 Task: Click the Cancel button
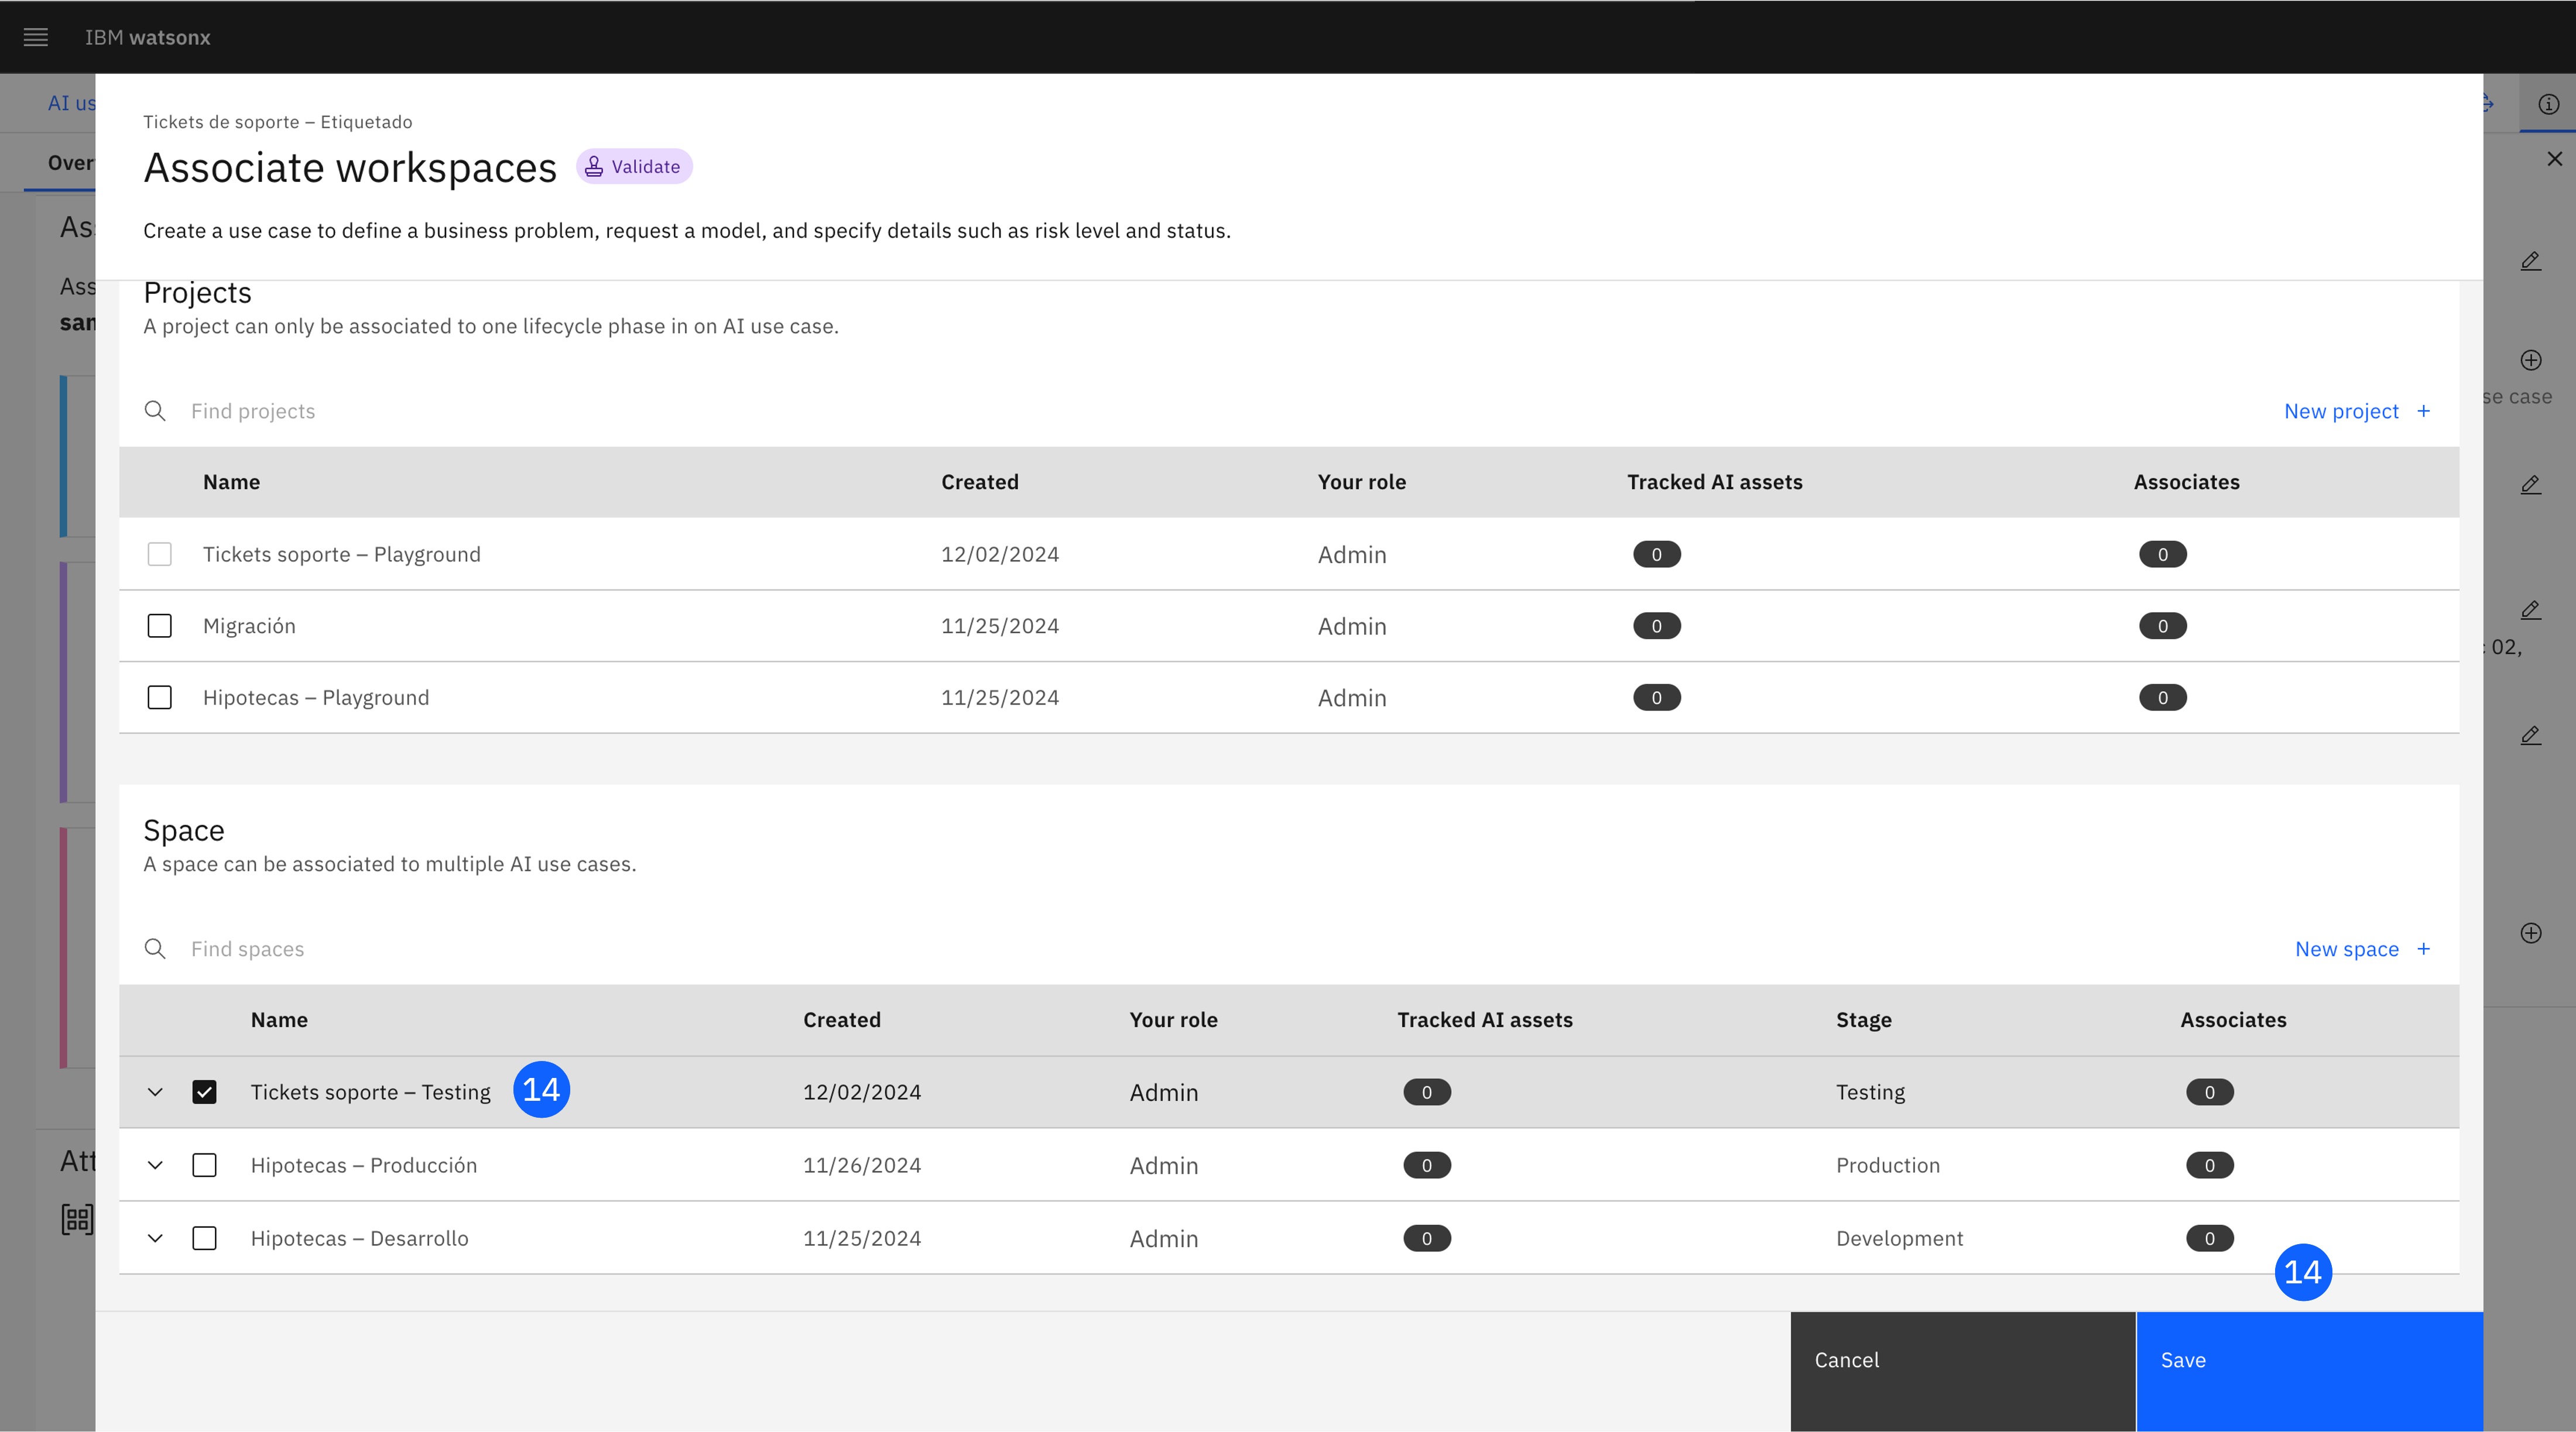(1963, 1371)
